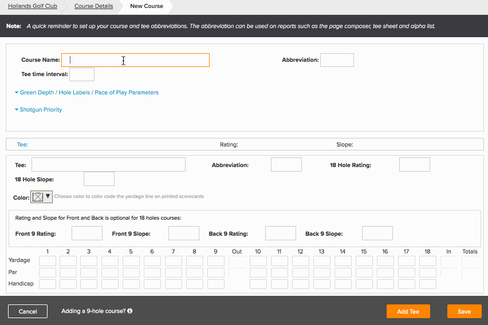Click the Yardage box for hole 1
Viewport: 488px width, 325px height.
(48, 260)
